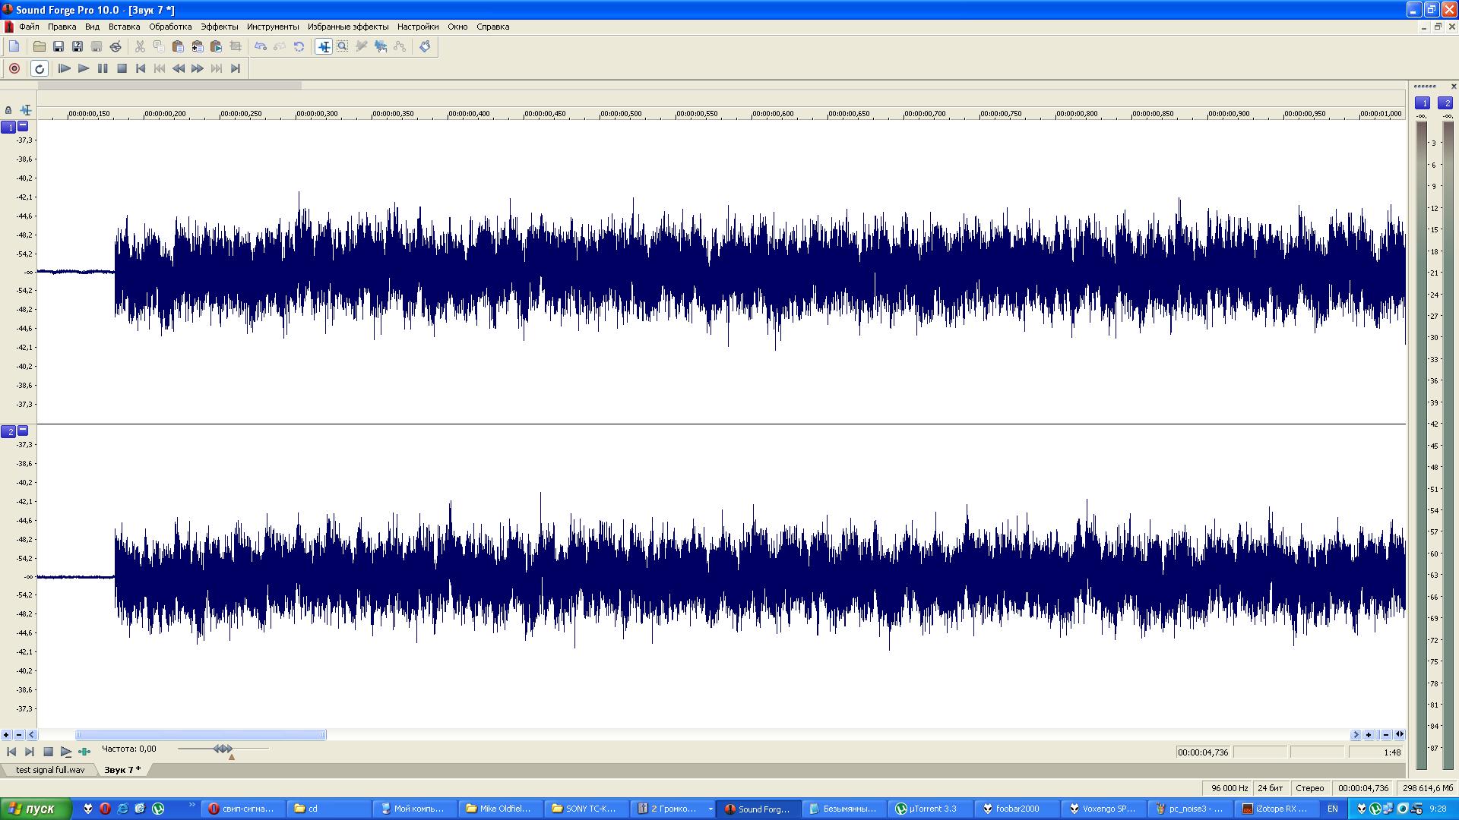1459x820 pixels.
Task: Select the Event tool with hand icon
Action: pyautogui.click(x=381, y=46)
